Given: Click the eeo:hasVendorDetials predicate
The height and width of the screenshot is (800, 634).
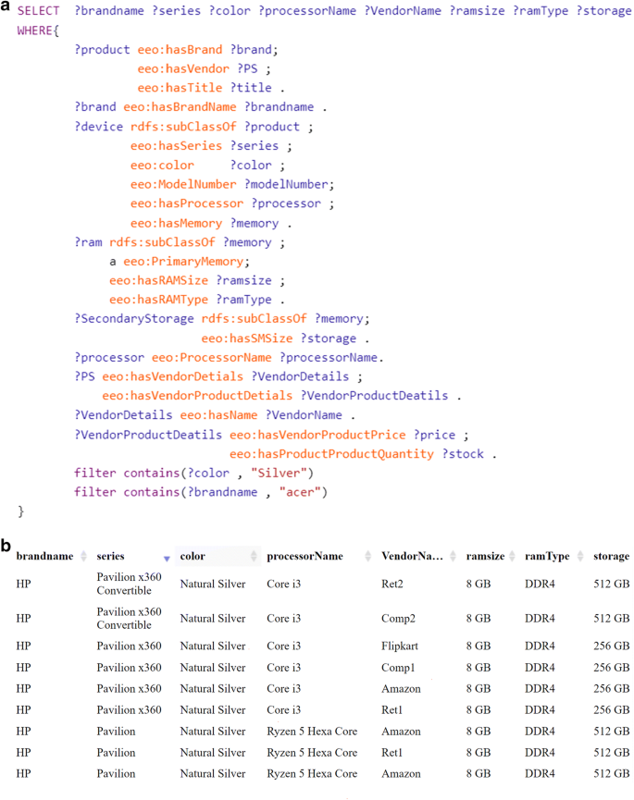Looking at the screenshot, I should pyautogui.click(x=172, y=376).
